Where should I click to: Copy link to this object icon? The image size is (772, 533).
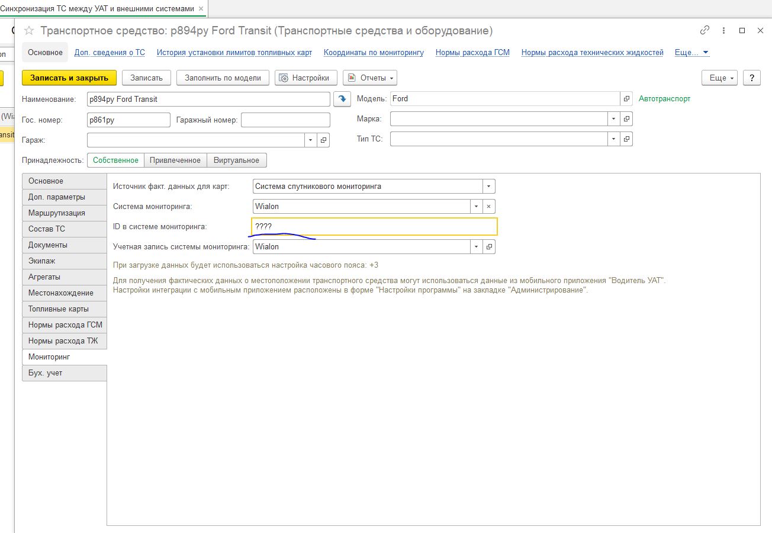[x=705, y=30]
